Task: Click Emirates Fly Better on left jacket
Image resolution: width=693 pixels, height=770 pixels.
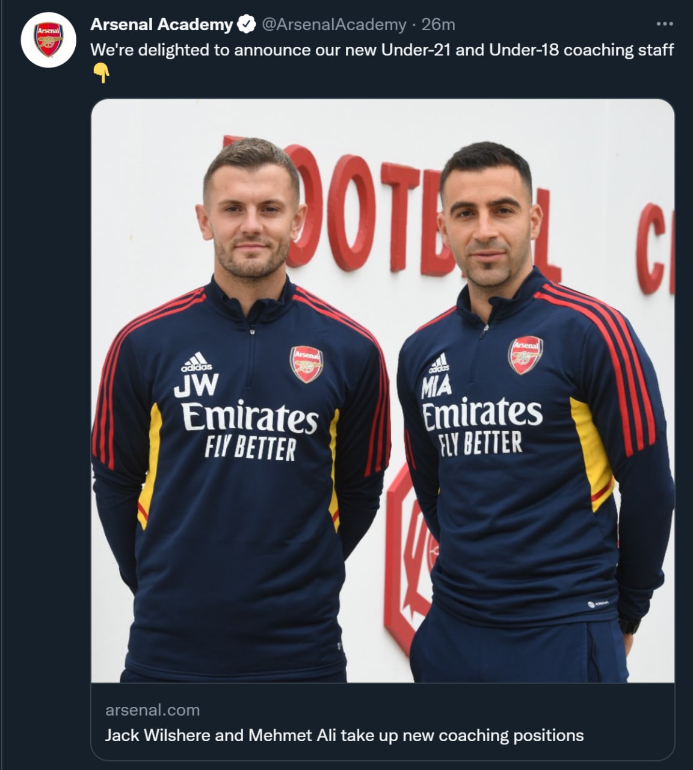Action: [249, 431]
